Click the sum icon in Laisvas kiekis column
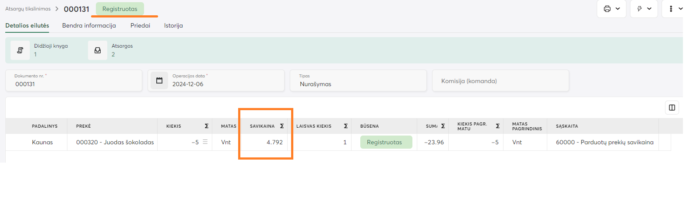Screen dimensions: 693x202 (x=346, y=126)
